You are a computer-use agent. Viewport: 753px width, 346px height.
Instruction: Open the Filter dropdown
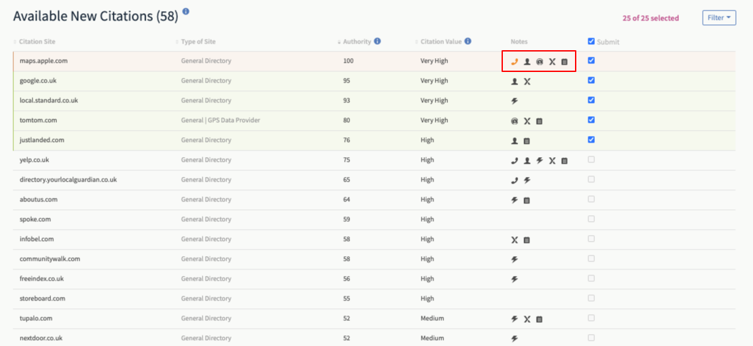(x=719, y=18)
